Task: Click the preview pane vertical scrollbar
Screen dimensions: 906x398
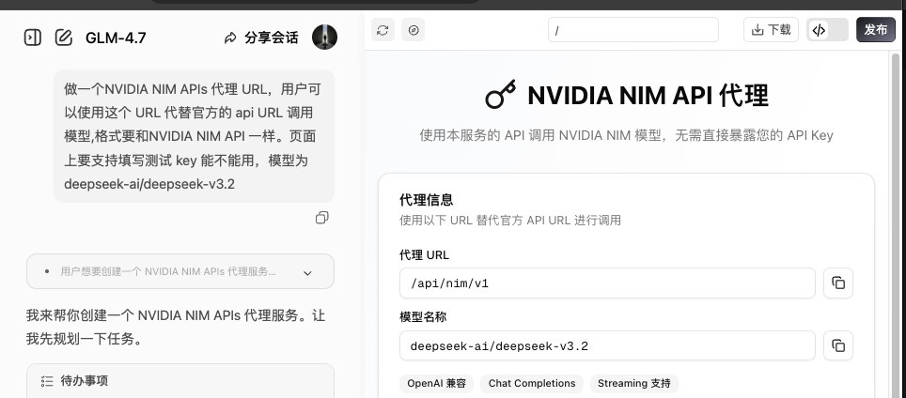Action: [x=897, y=225]
